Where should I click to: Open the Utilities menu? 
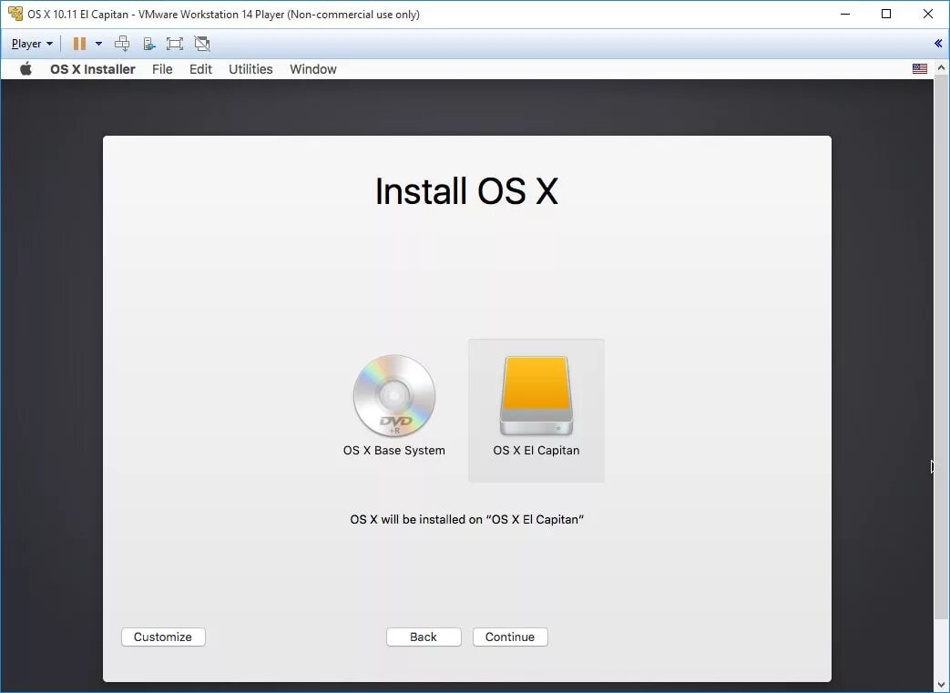(x=250, y=69)
